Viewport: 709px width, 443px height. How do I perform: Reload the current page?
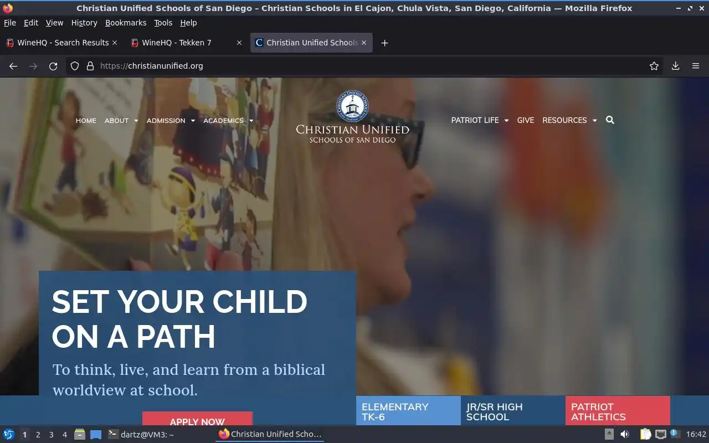(x=53, y=66)
